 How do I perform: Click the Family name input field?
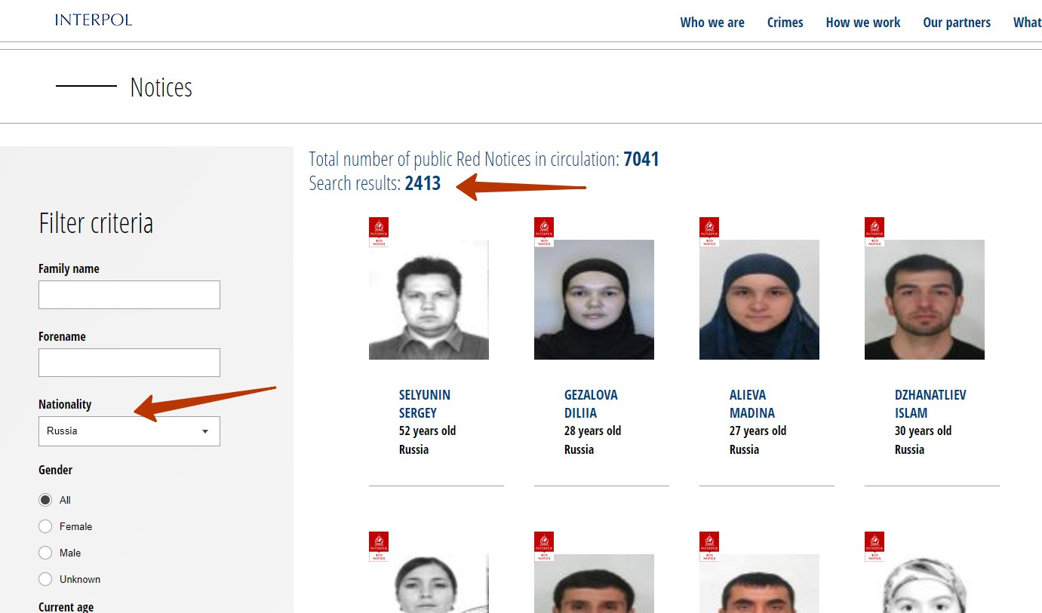point(129,295)
